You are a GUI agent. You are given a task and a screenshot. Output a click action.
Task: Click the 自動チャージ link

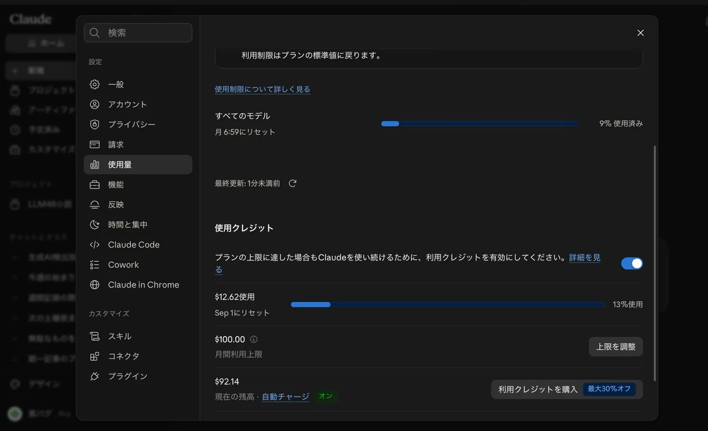point(286,397)
